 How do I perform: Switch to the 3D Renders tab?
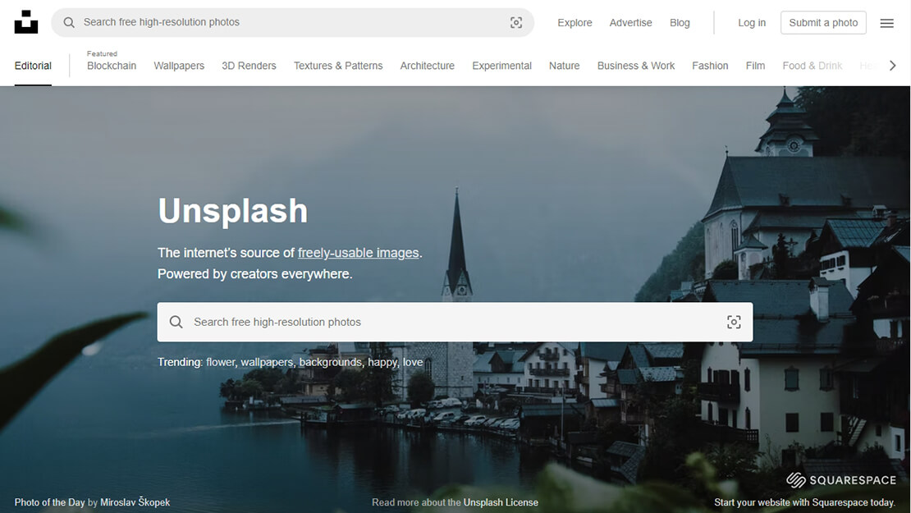click(249, 66)
